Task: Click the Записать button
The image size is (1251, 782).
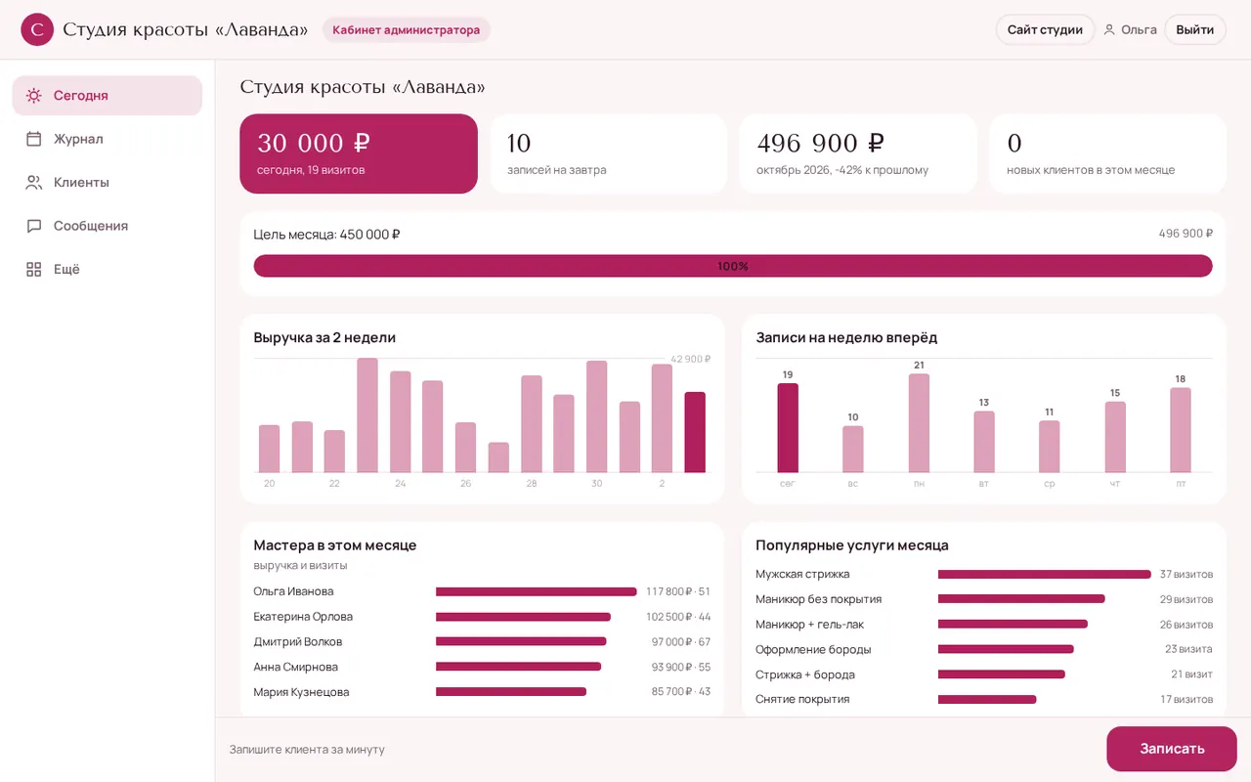Action: coord(1172,749)
